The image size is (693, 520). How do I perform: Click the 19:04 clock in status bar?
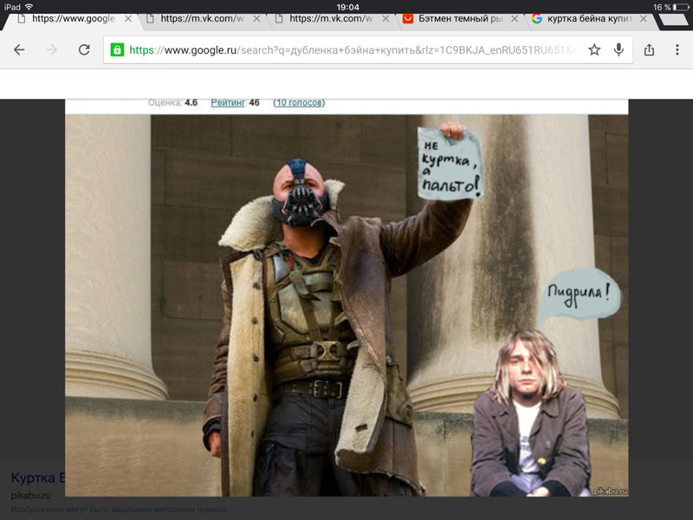coord(347,7)
